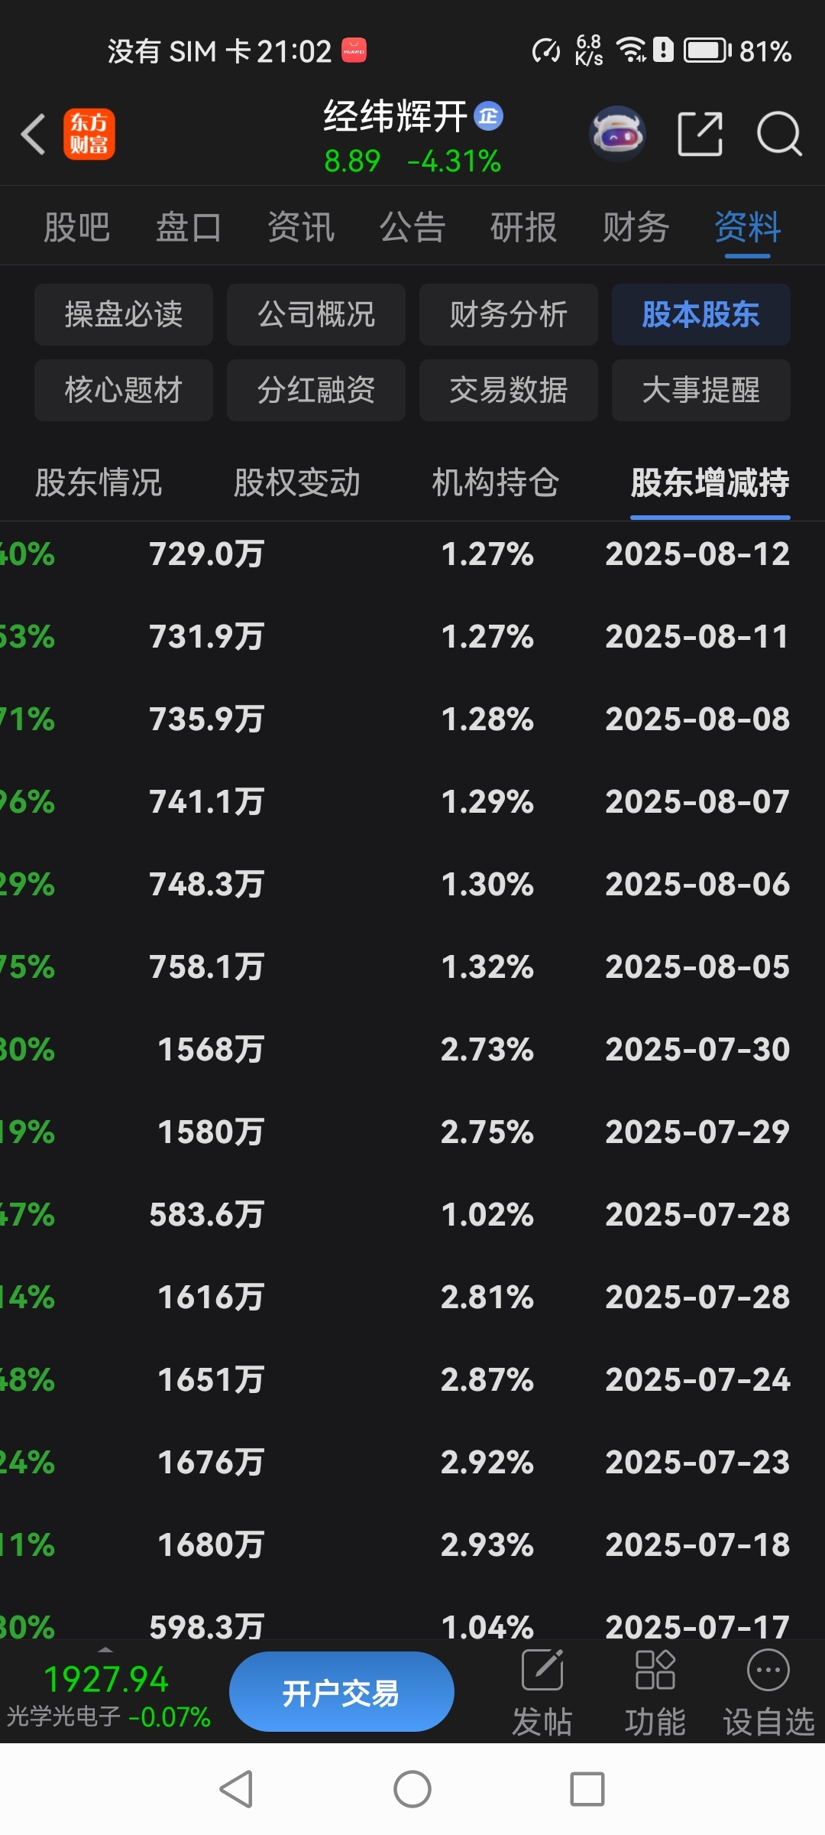The width and height of the screenshot is (825, 1835).
Task: Switch to the 财务 tab
Action: (636, 227)
